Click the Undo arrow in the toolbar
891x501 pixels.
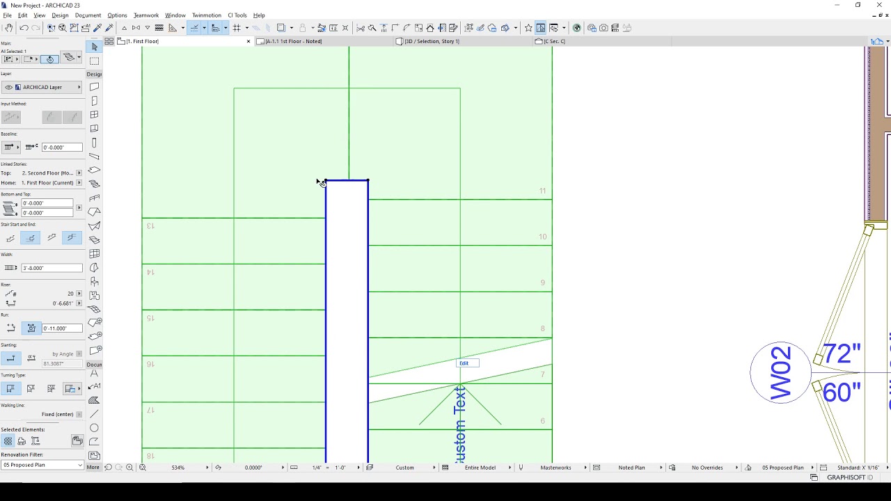(24, 28)
